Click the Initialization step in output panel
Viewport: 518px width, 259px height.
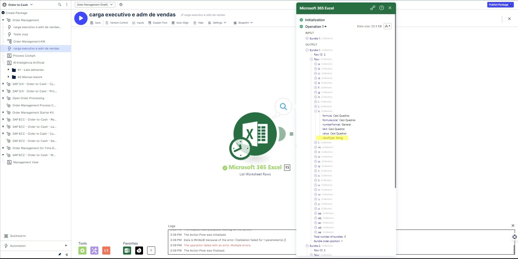click(x=315, y=20)
